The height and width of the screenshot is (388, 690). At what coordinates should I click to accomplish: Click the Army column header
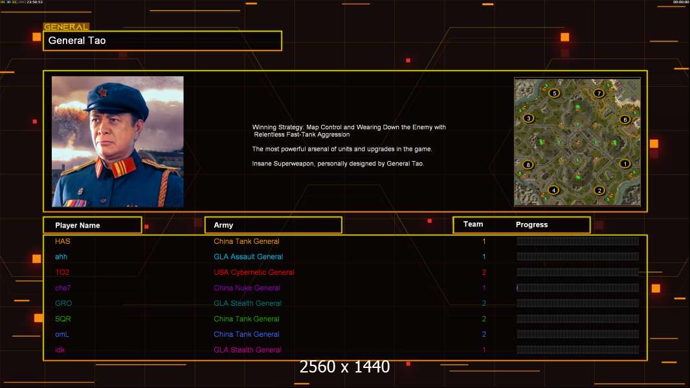[273, 225]
